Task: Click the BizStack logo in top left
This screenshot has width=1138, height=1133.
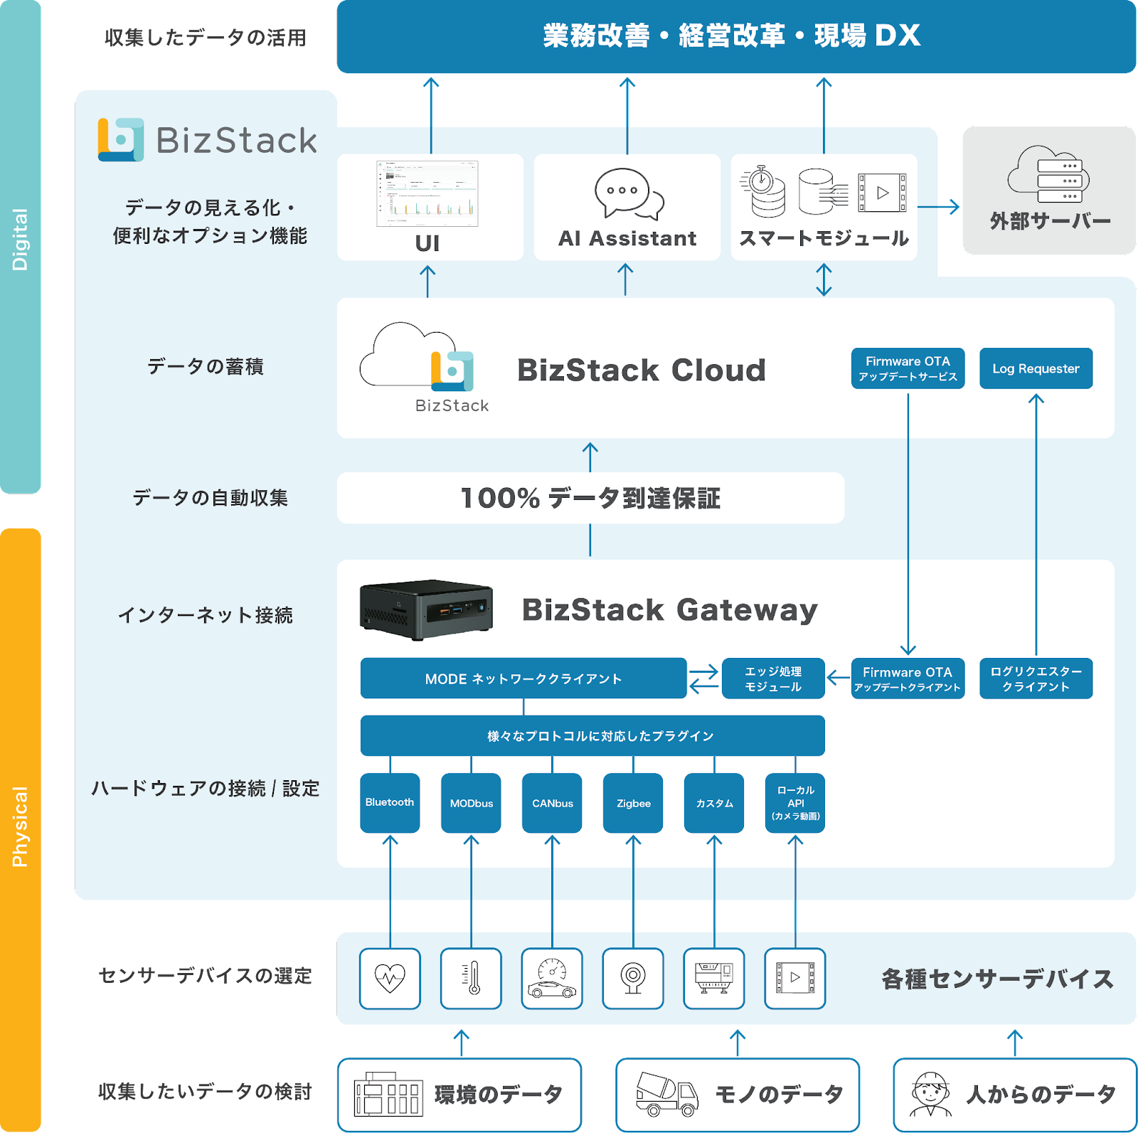Action: [x=208, y=139]
